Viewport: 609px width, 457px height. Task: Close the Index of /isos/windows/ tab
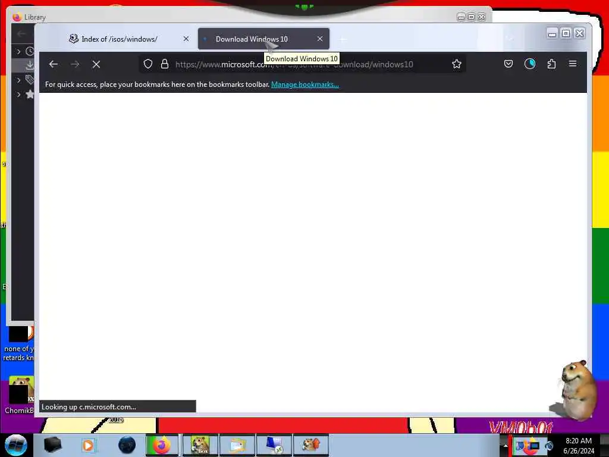pos(186,39)
